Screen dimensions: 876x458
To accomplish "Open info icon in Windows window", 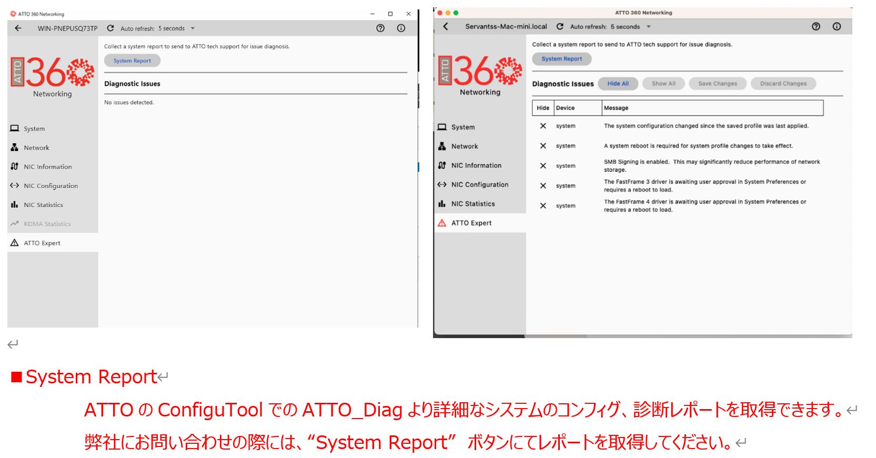I will tap(401, 28).
